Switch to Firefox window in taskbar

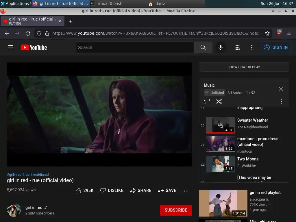(60, 3)
